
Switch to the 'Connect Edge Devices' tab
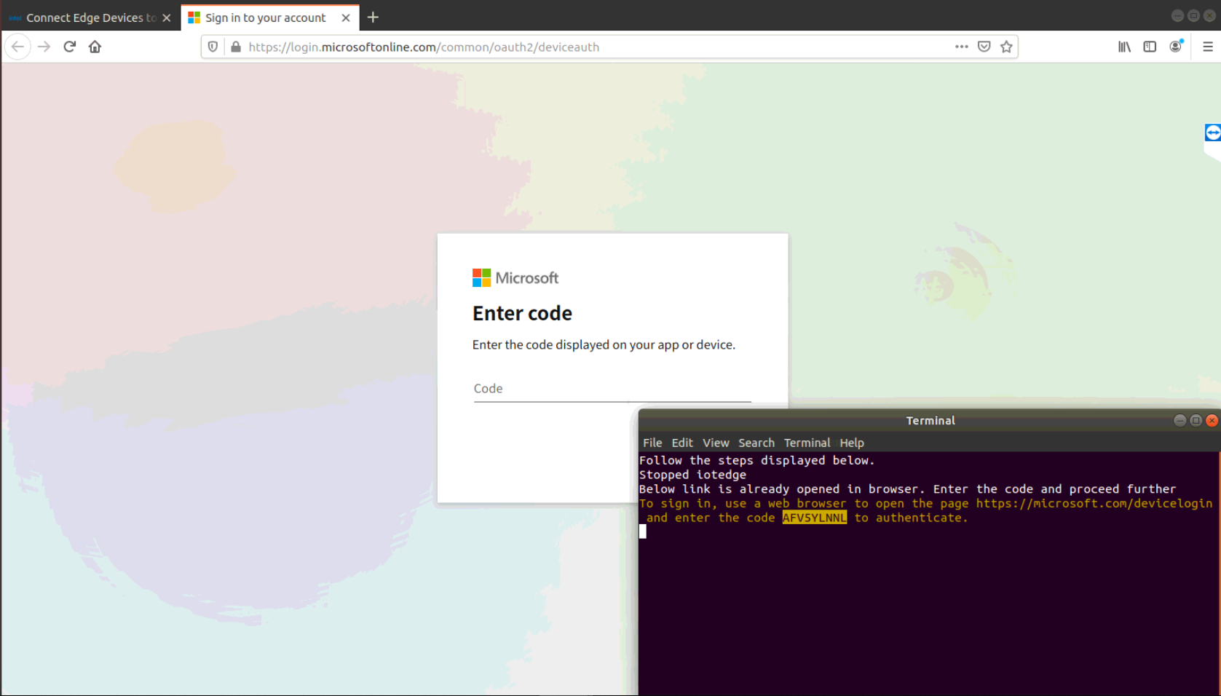click(x=90, y=17)
